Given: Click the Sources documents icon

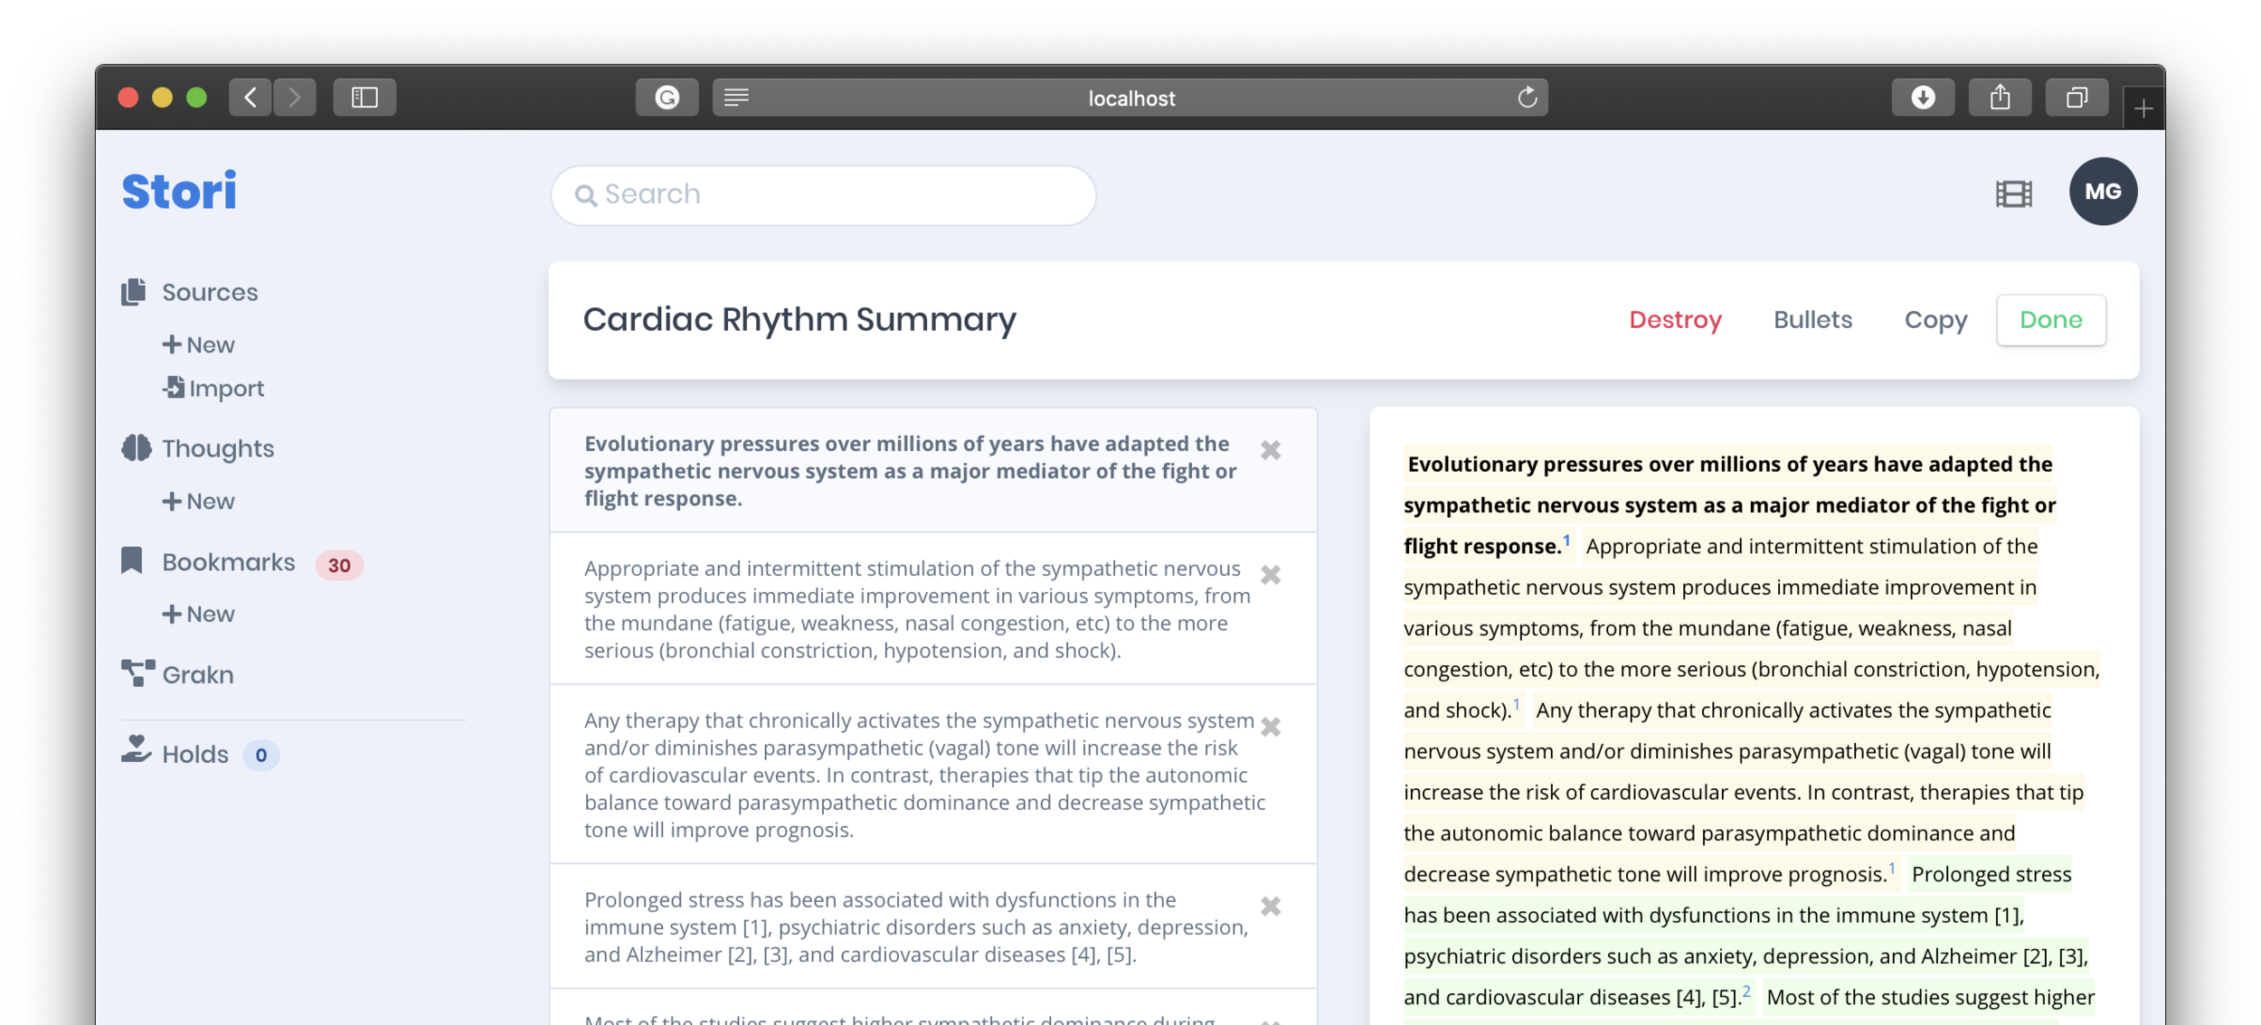Looking at the screenshot, I should pos(134,292).
